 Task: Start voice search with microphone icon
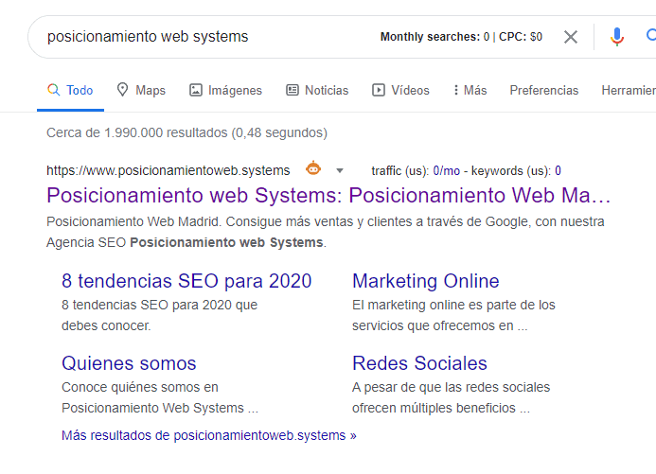pos(616,37)
